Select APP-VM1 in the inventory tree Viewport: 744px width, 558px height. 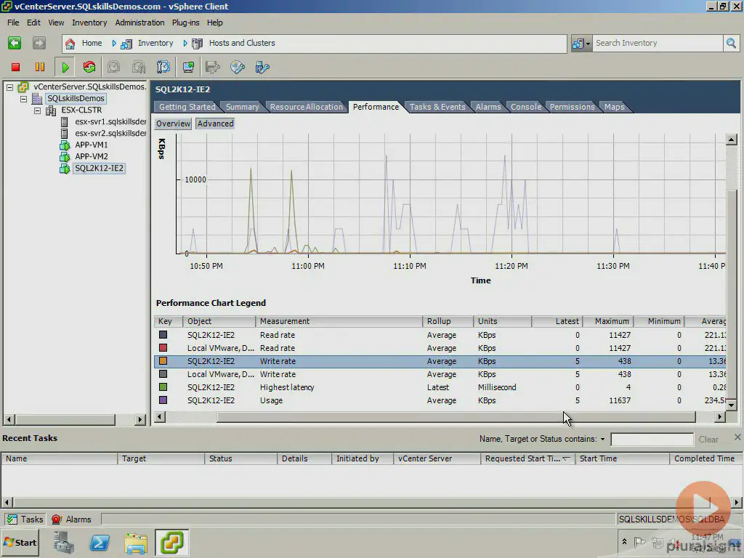(91, 145)
